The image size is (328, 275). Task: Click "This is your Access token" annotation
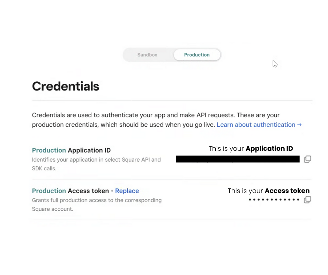click(268, 191)
